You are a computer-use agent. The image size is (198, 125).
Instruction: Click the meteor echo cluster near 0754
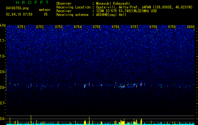tap(85, 86)
